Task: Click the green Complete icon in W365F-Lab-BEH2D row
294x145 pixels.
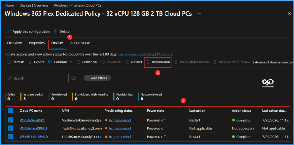Action: pyautogui.click(x=233, y=137)
